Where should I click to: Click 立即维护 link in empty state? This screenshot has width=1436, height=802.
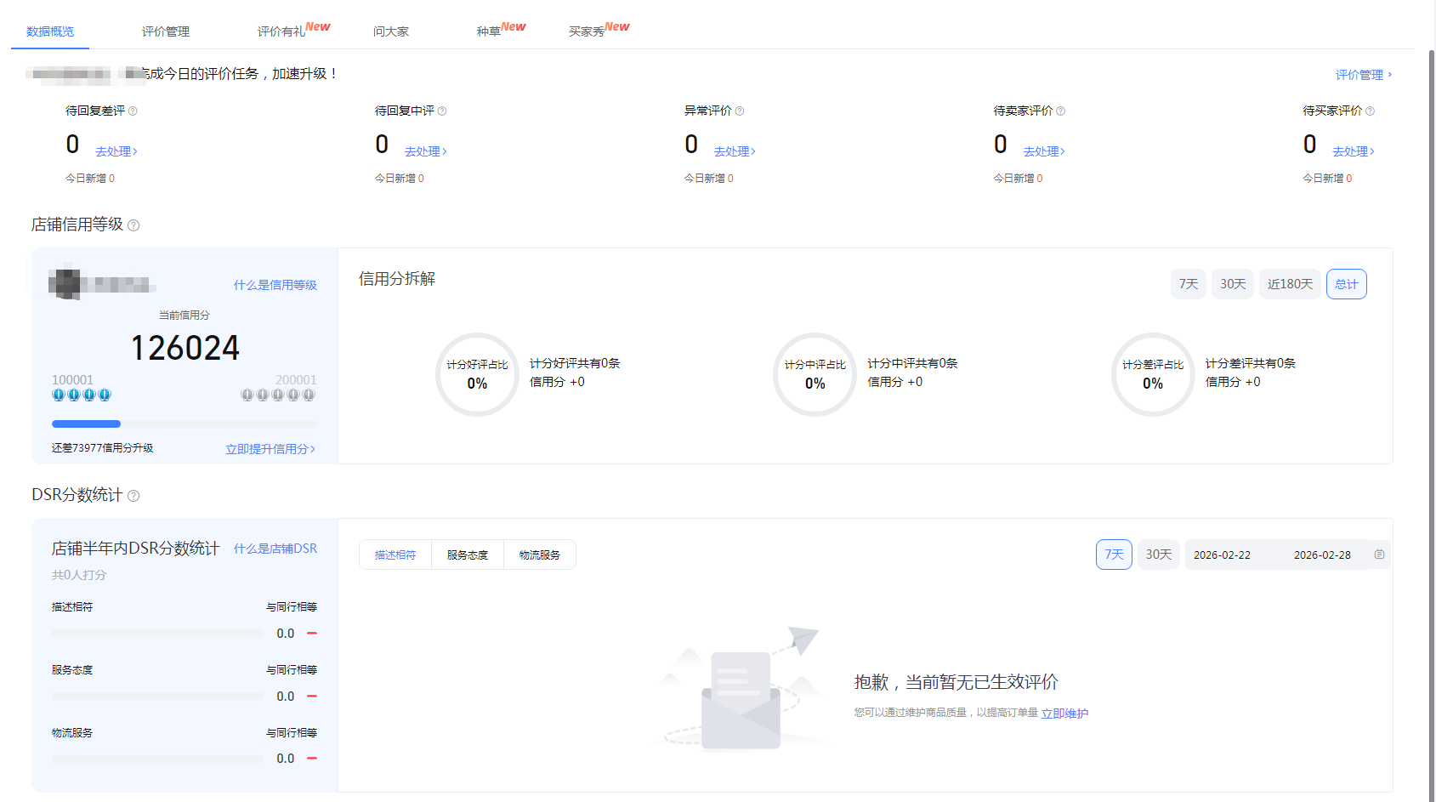pyautogui.click(x=1064, y=714)
